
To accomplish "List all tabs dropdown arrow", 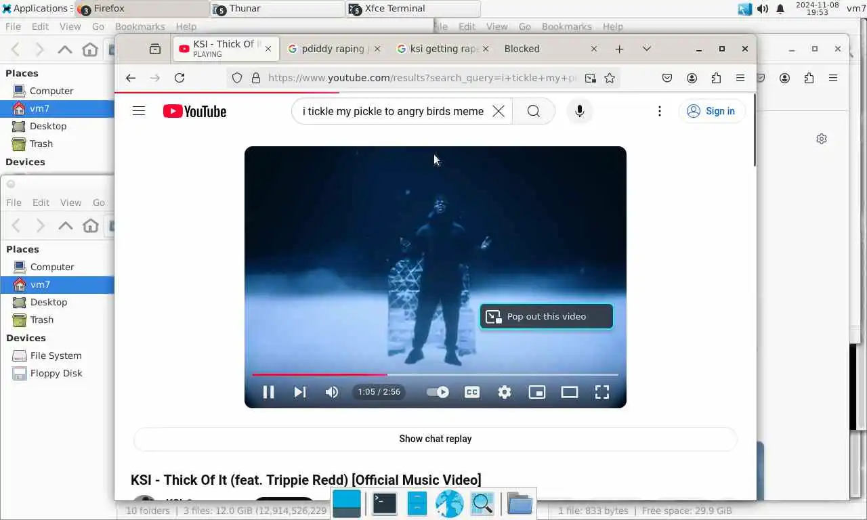I will pos(647,49).
